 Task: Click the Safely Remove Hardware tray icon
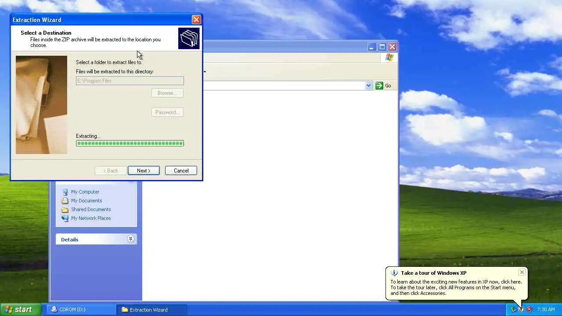(x=513, y=309)
